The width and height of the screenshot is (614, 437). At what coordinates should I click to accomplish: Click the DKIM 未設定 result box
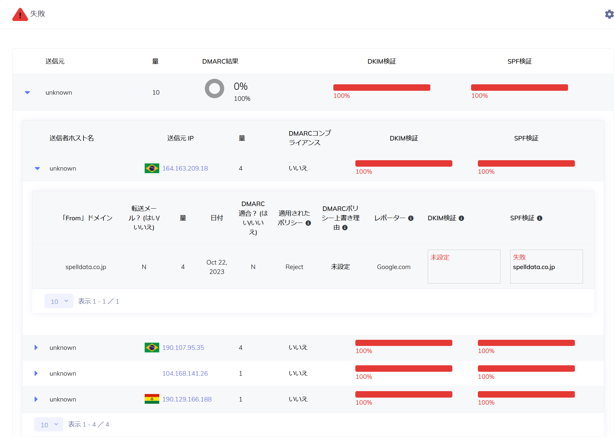pyautogui.click(x=464, y=266)
